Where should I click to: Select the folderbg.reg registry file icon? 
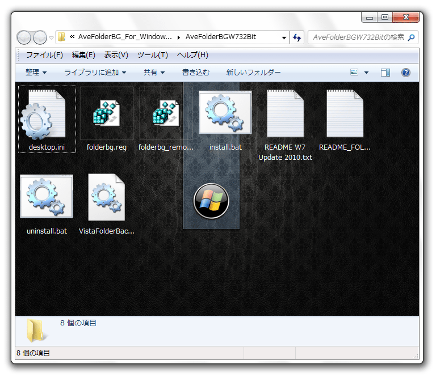107,113
